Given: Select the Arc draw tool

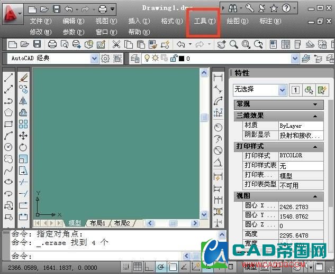Looking at the screenshot, I should pyautogui.click(x=8, y=136).
